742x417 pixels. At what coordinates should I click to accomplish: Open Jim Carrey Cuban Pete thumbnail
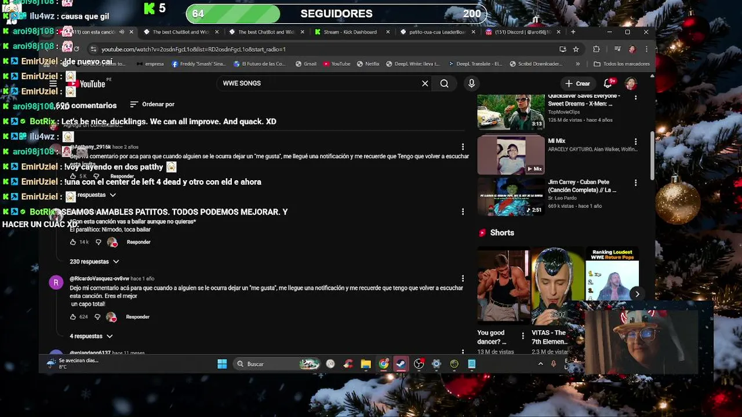click(x=511, y=196)
